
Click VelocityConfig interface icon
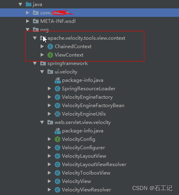tap(58, 139)
